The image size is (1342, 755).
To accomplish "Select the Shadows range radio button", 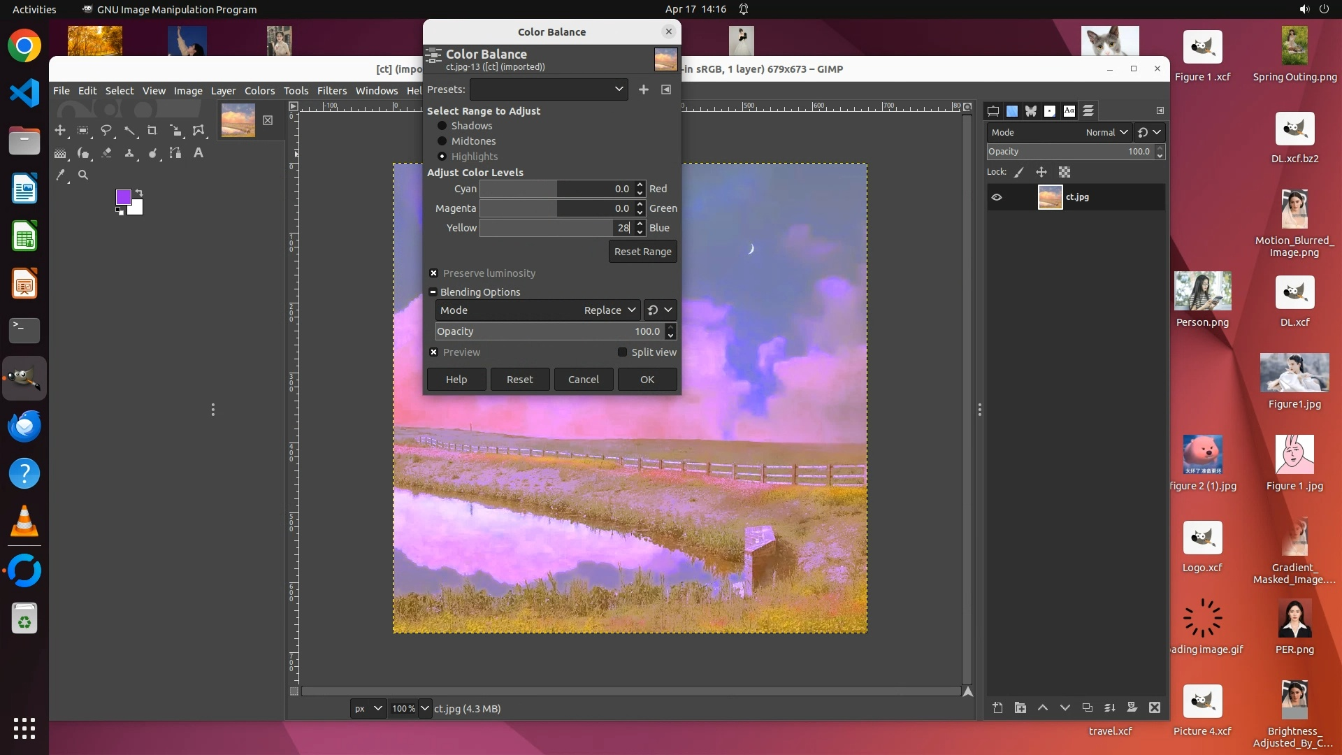I will 442,126.
